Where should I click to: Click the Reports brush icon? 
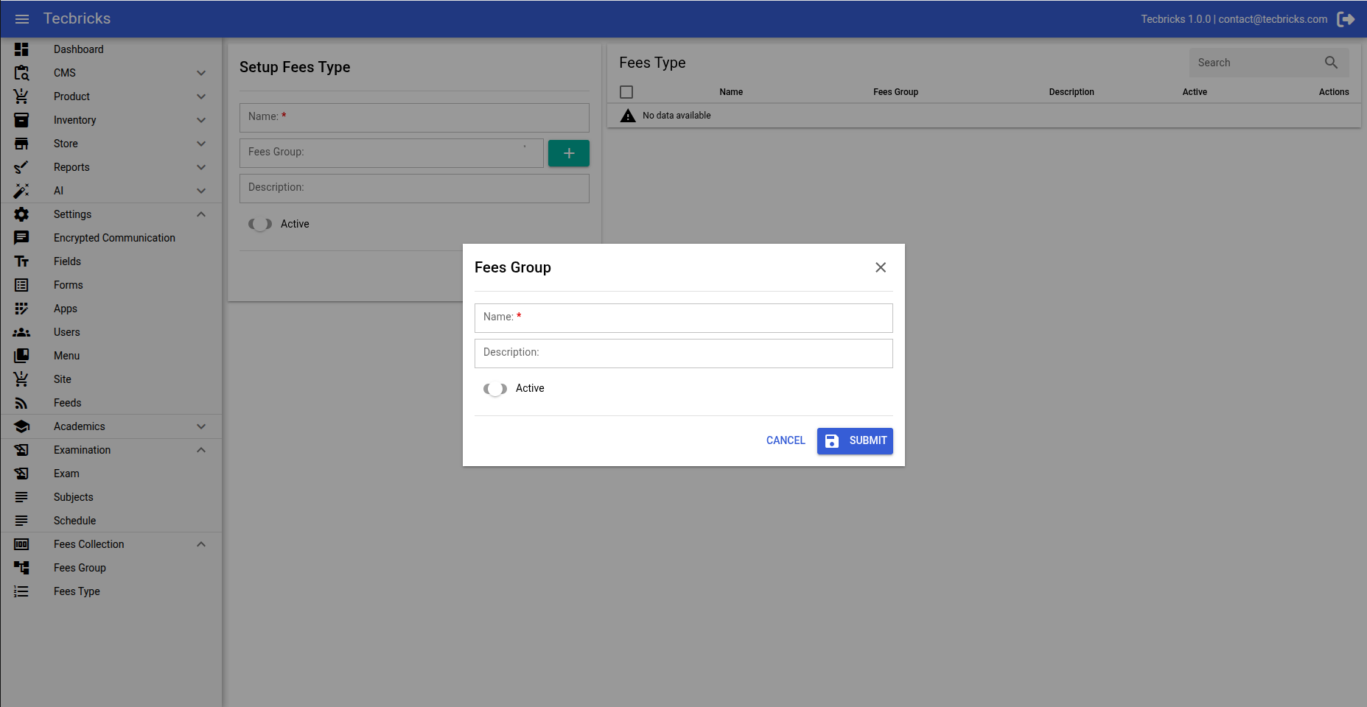pyautogui.click(x=21, y=167)
